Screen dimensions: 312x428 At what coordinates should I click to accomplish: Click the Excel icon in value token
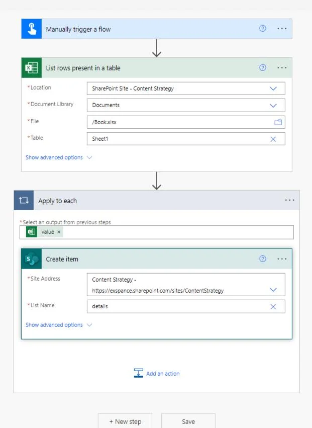coord(32,232)
